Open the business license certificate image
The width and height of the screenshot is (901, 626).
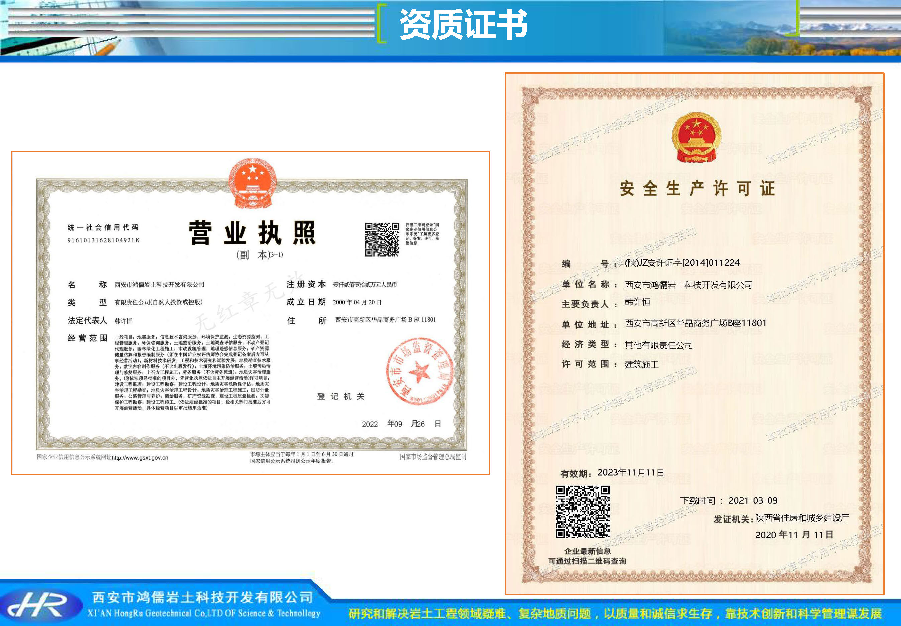(250, 313)
